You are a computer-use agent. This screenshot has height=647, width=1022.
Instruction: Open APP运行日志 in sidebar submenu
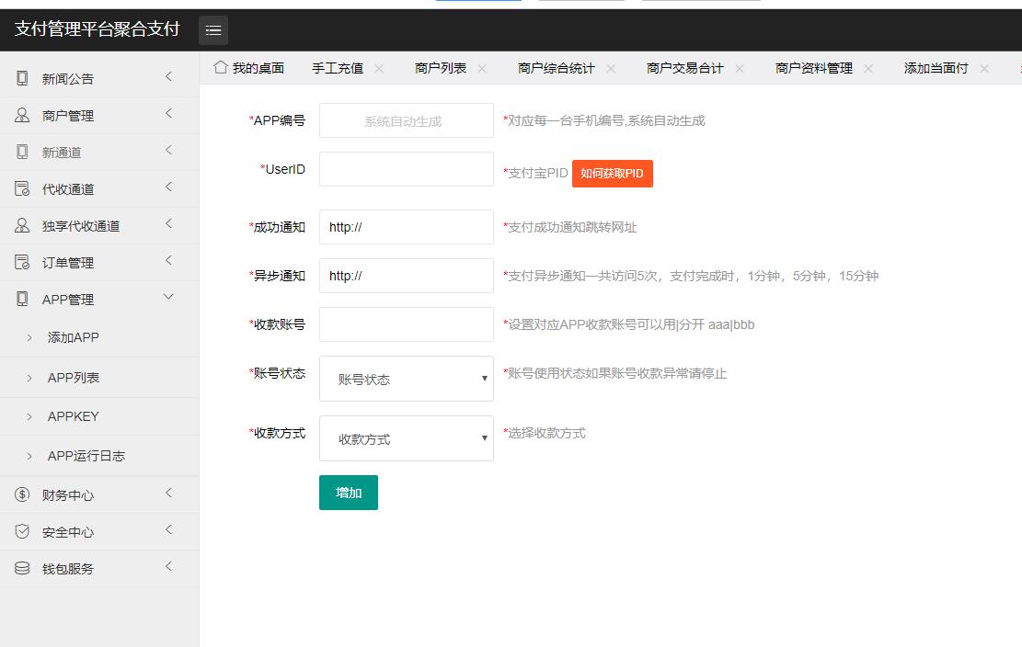[x=86, y=456]
